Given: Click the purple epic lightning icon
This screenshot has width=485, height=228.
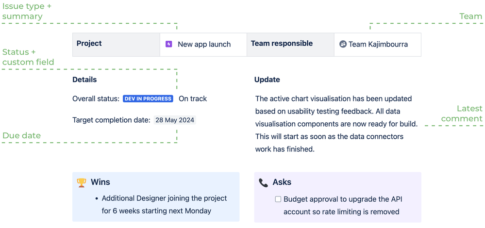Looking at the screenshot, I should (x=169, y=44).
